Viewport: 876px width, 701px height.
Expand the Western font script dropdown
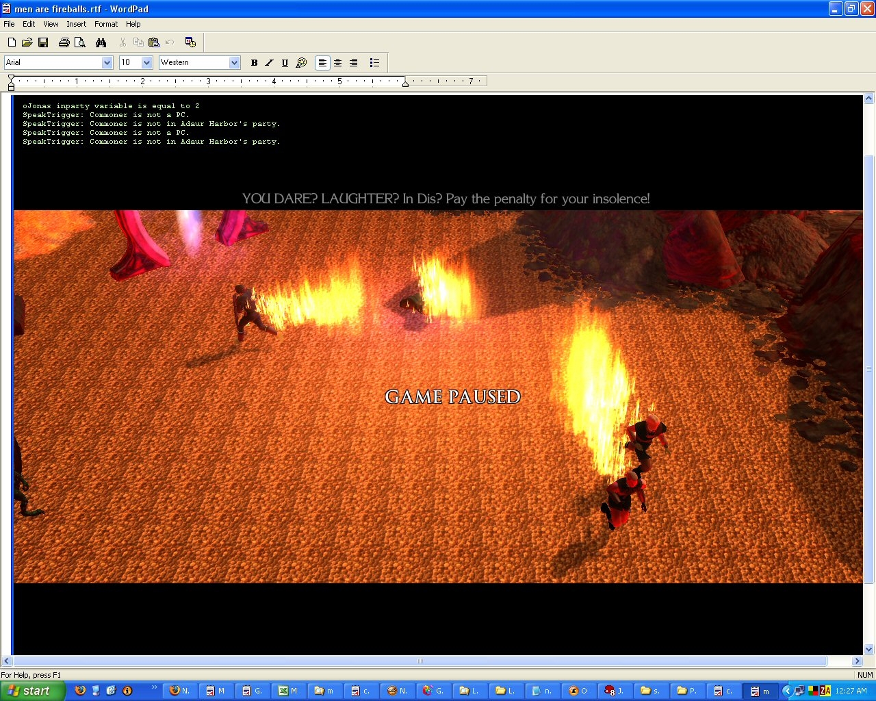pyautogui.click(x=234, y=62)
